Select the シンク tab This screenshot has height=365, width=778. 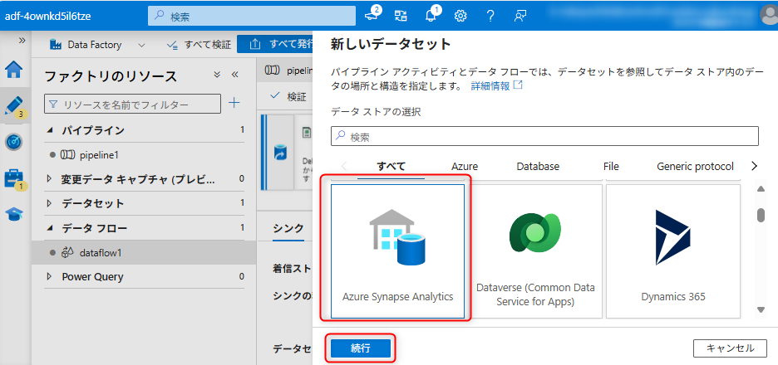click(x=288, y=228)
